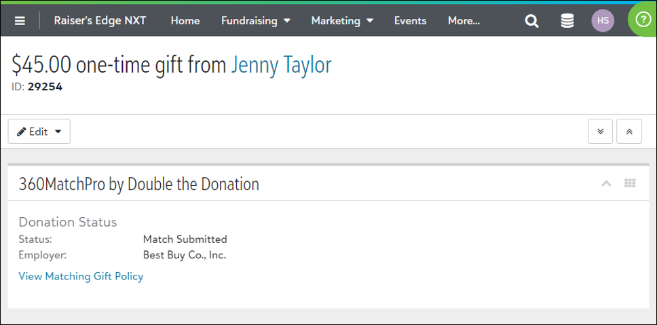Open the Edit dropdown button
The width and height of the screenshot is (657, 325).
pyautogui.click(x=39, y=132)
